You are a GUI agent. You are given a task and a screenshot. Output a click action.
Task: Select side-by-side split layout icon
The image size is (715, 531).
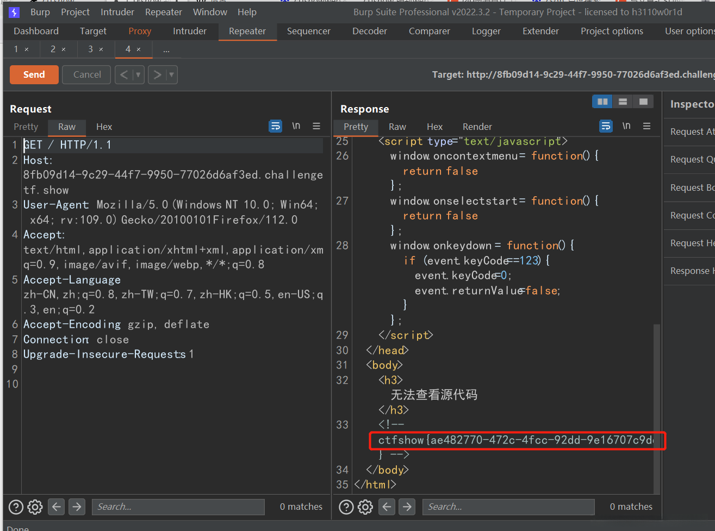pyautogui.click(x=602, y=102)
